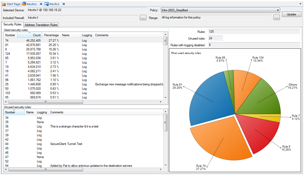Sort used rules by Count column
The image size is (304, 175).
click(x=30, y=35)
